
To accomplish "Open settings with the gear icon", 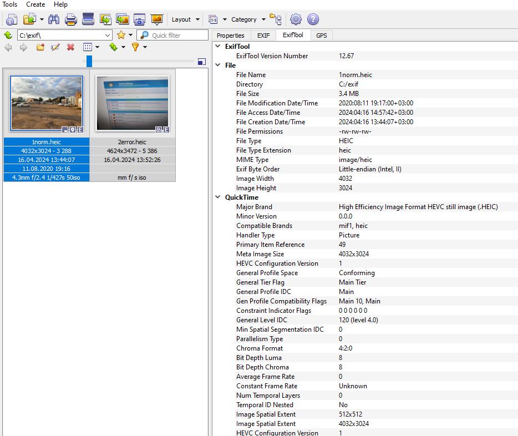I will tap(296, 19).
